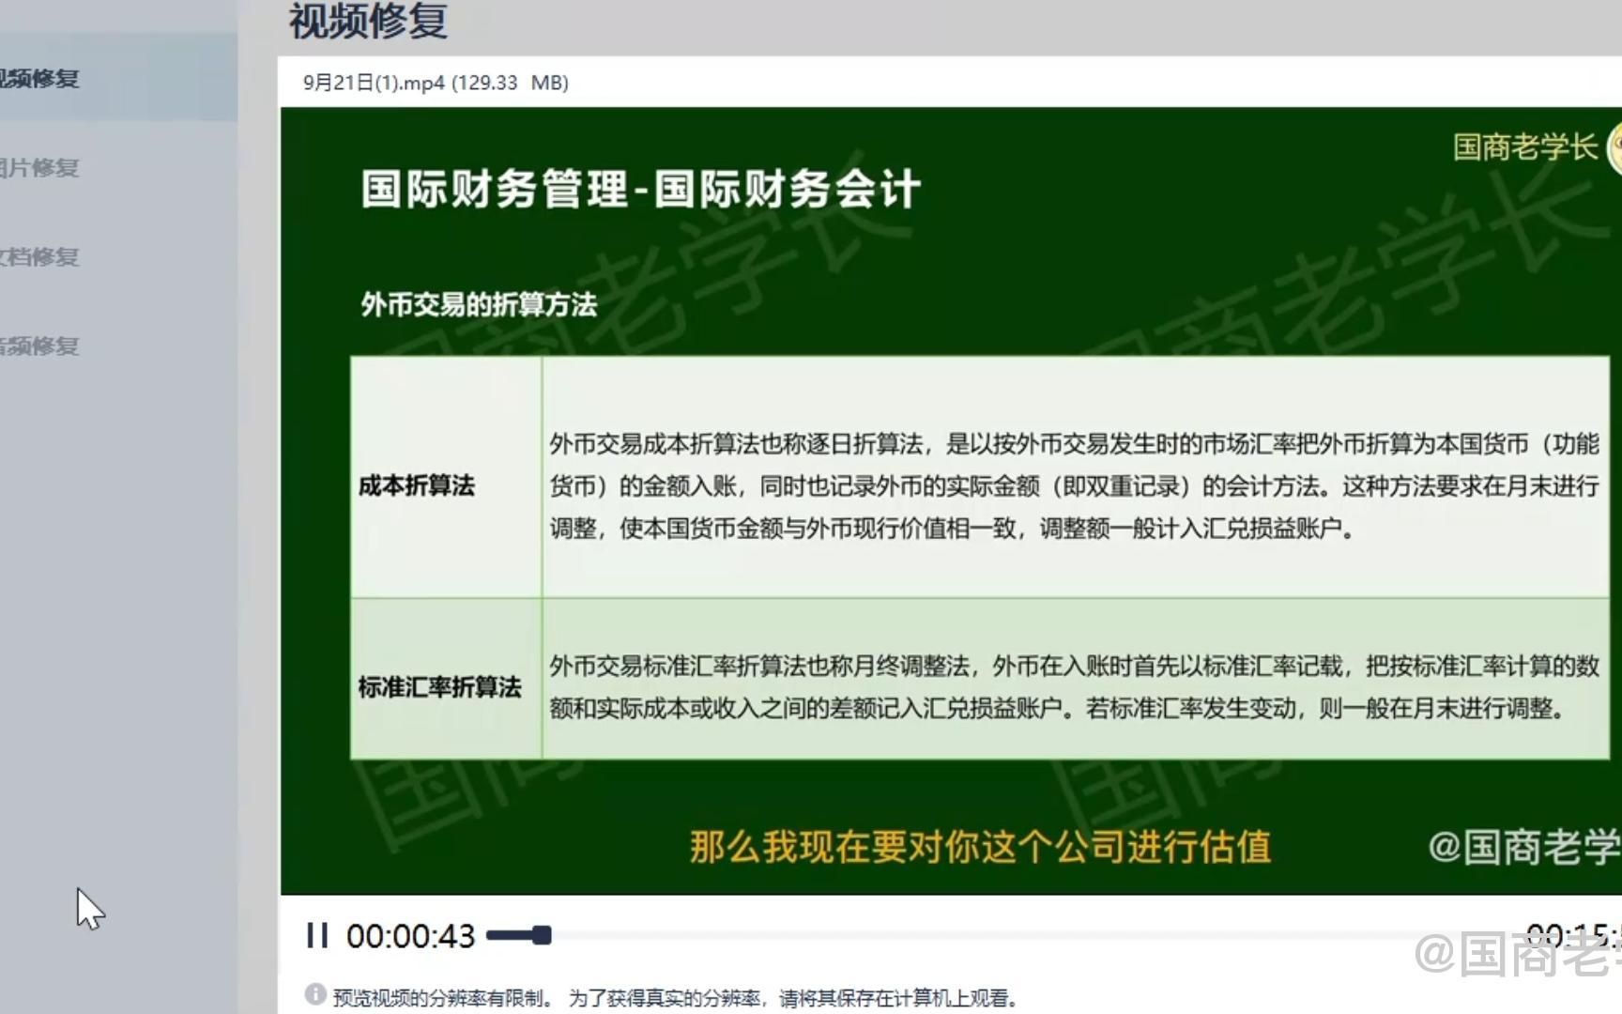This screenshot has width=1622, height=1014.
Task: Expand the video file details row
Action: pyautogui.click(x=436, y=83)
